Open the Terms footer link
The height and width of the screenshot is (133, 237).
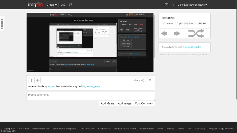click(x=181, y=128)
